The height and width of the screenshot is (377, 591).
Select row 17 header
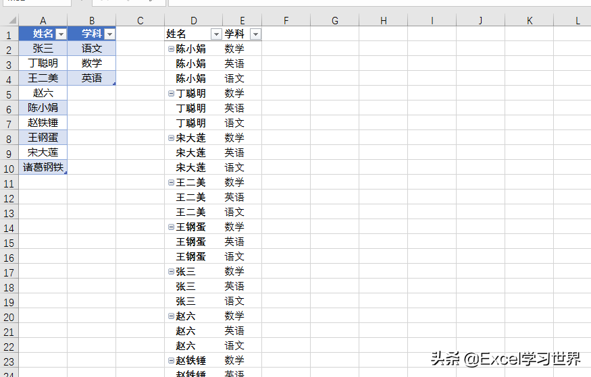pyautogui.click(x=9, y=272)
